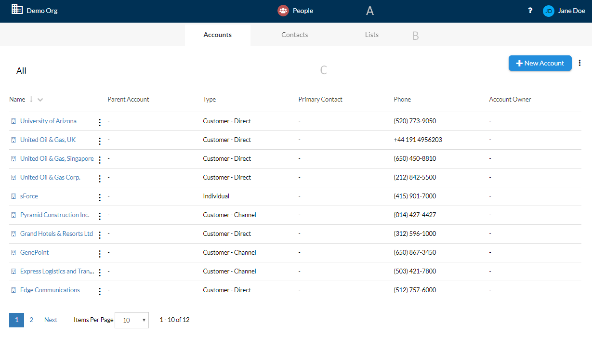Open the Jane Doe user menu

[x=572, y=11]
